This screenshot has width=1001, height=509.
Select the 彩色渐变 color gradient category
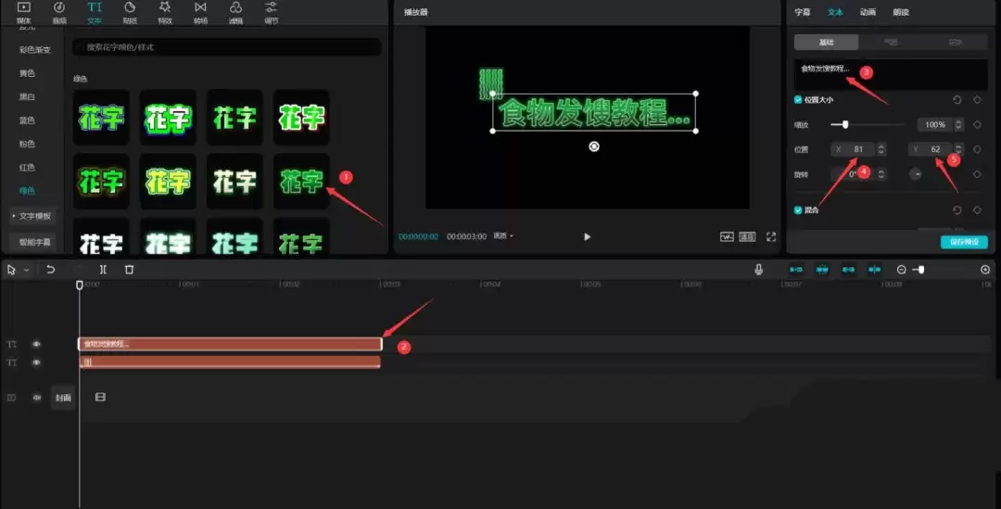tap(35, 50)
